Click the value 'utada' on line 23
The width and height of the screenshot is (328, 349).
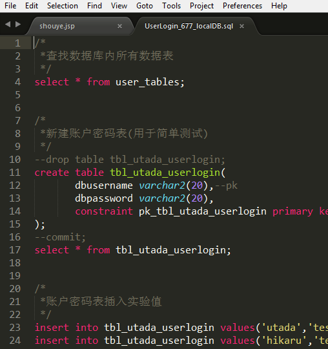click(281, 328)
